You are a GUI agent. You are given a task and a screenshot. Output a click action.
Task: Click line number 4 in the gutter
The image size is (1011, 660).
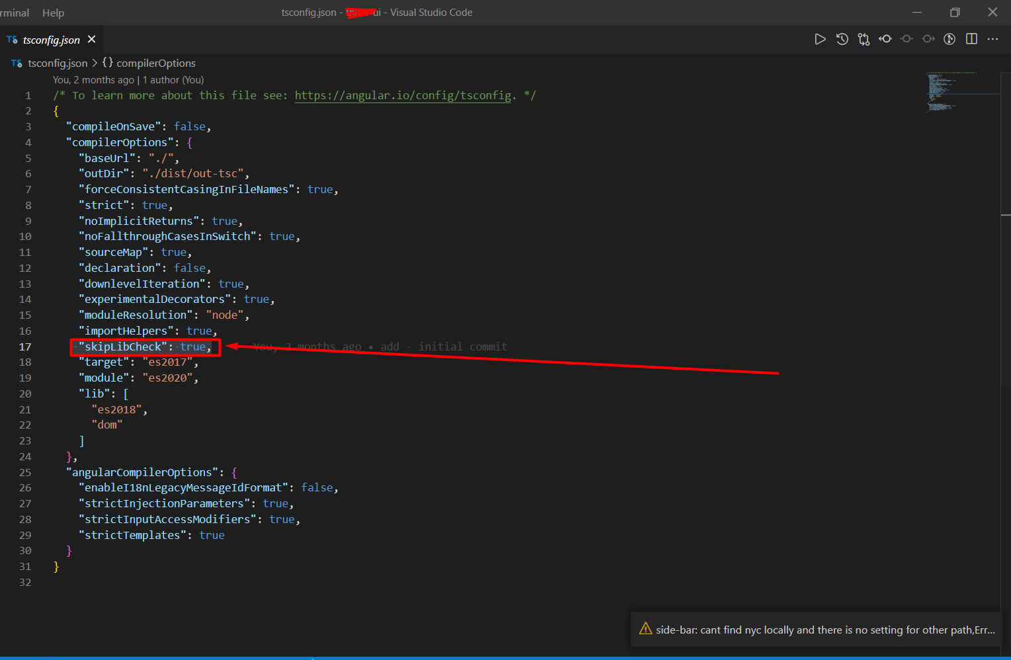[28, 142]
